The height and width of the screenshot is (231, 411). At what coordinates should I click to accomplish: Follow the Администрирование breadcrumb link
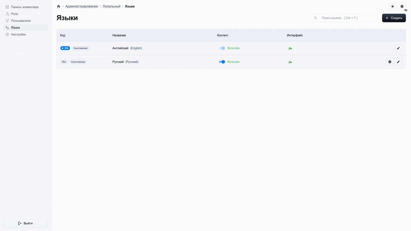(81, 6)
